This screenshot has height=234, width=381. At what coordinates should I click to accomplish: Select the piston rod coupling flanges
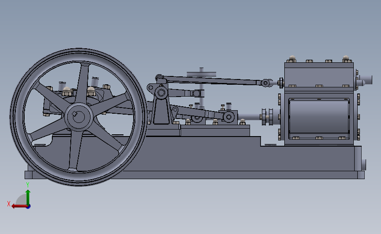[x=267, y=117]
